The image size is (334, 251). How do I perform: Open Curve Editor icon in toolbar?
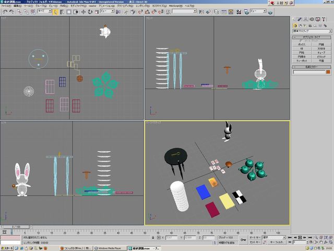pyautogui.click(x=224, y=12)
